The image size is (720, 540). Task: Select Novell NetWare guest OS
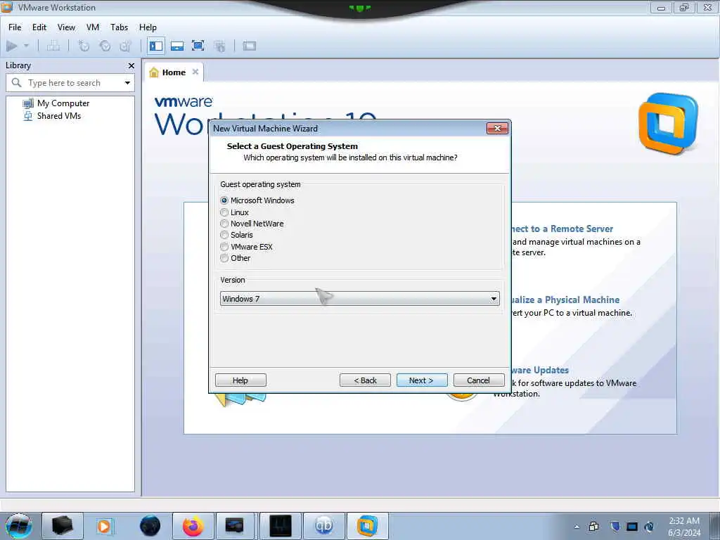[x=252, y=224]
